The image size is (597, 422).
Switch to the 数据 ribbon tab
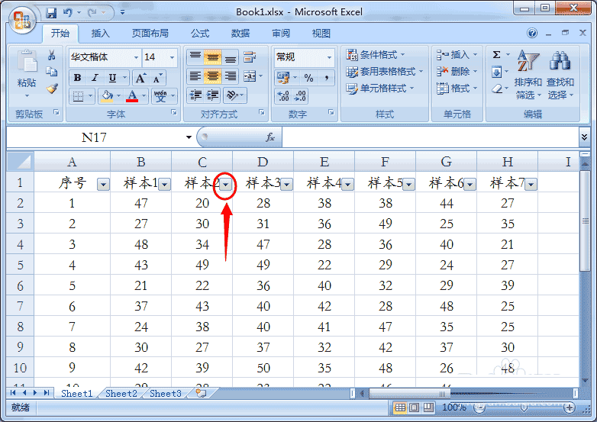[x=240, y=34]
